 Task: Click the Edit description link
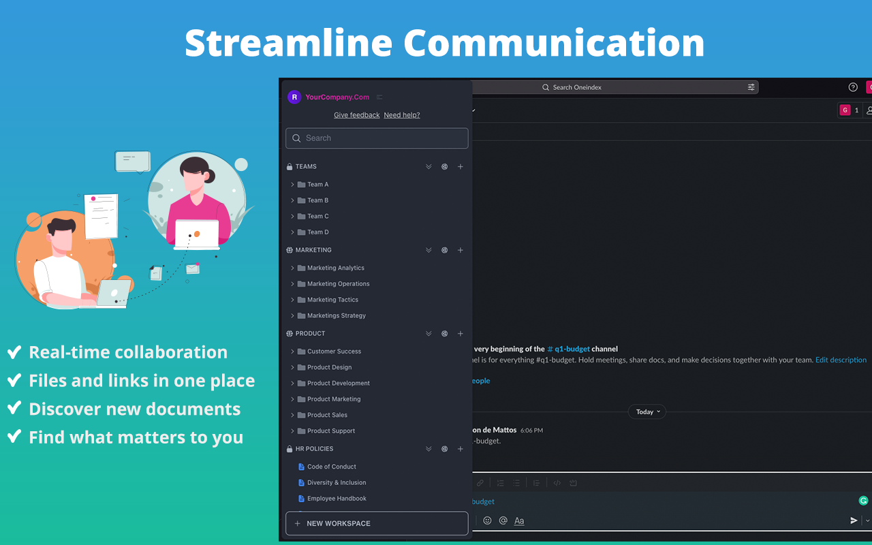point(841,360)
